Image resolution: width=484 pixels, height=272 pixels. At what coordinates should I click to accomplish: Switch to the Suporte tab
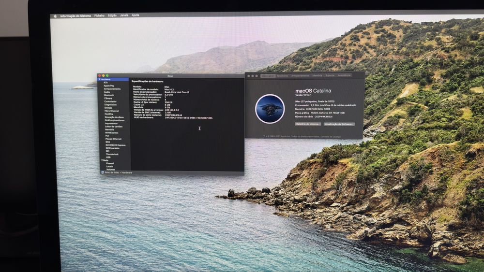click(x=330, y=75)
